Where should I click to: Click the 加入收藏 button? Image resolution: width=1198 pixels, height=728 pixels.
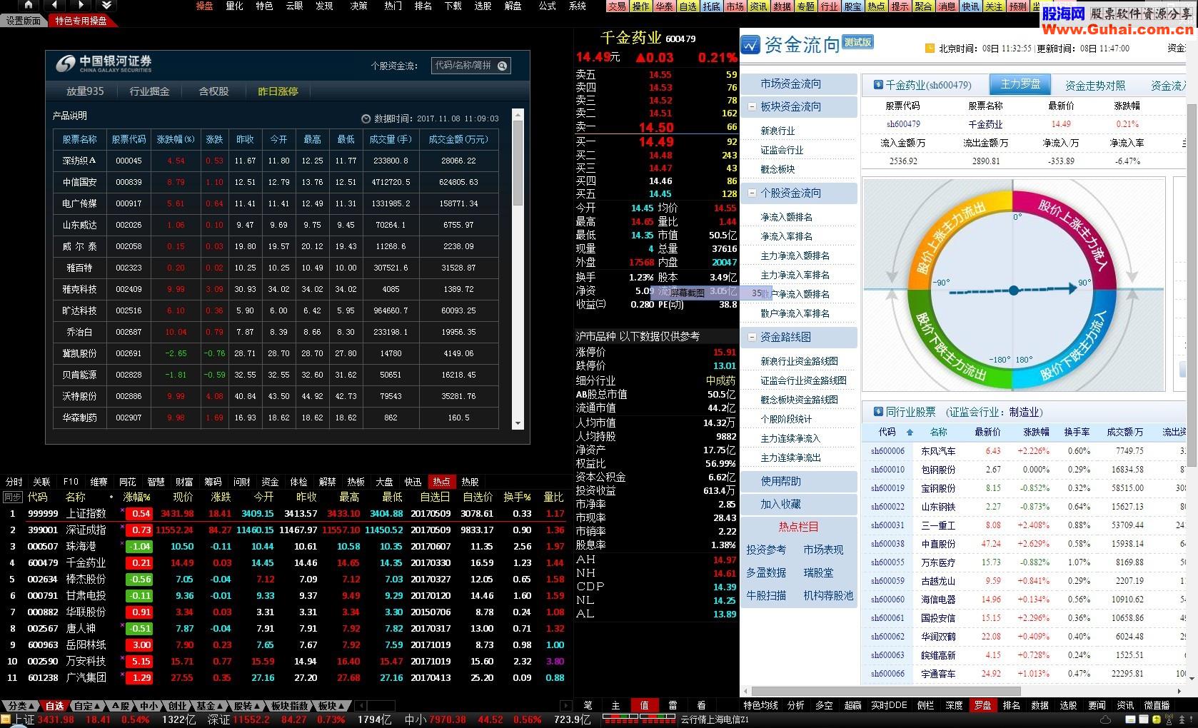coord(798,504)
